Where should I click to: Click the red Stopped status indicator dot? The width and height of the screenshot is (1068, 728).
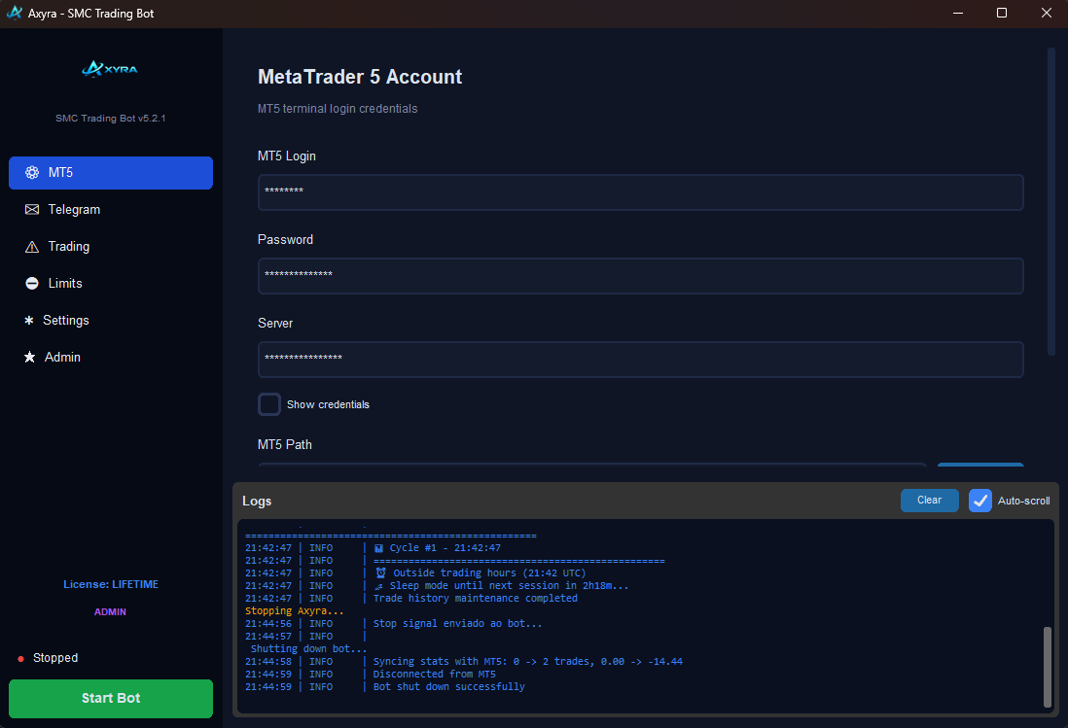tap(20, 658)
